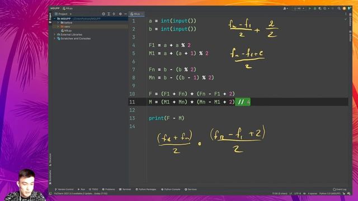This screenshot has width=358, height=201.
Task: Open the Project vertical tab on left edge
Action: (x=50, y=18)
